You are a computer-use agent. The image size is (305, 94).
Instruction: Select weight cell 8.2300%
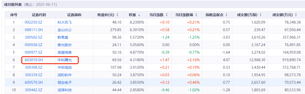tap(137, 22)
